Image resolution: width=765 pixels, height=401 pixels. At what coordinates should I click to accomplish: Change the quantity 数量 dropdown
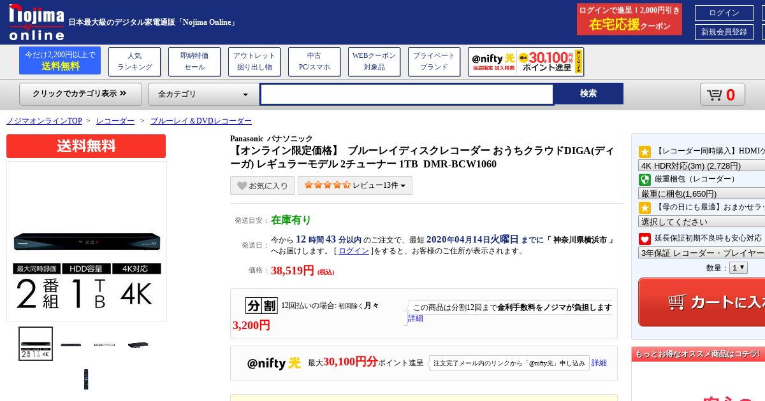coord(738,268)
